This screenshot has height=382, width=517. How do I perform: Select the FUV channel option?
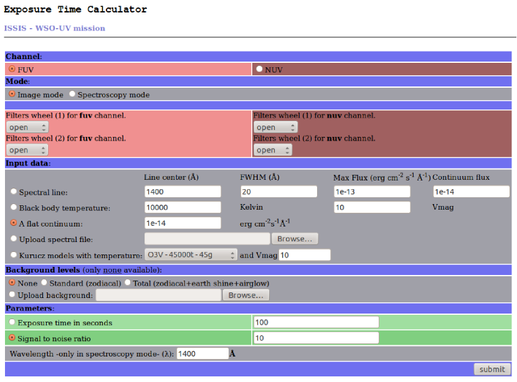tap(12, 70)
